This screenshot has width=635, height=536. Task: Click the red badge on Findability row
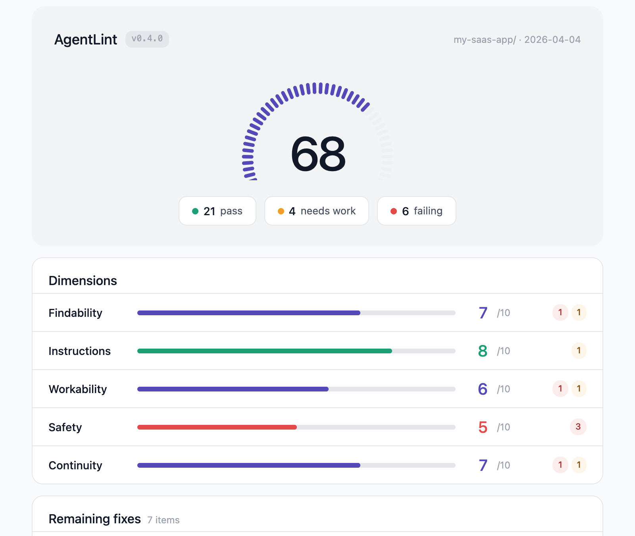[x=560, y=312]
